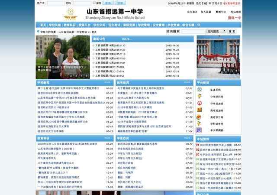
Task: Click the 备课系统 platform icon
Action: (x=199, y=89)
